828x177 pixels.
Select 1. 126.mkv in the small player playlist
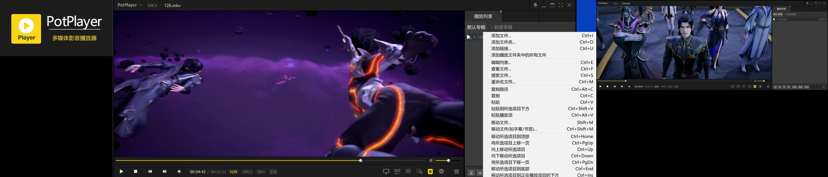(800, 19)
